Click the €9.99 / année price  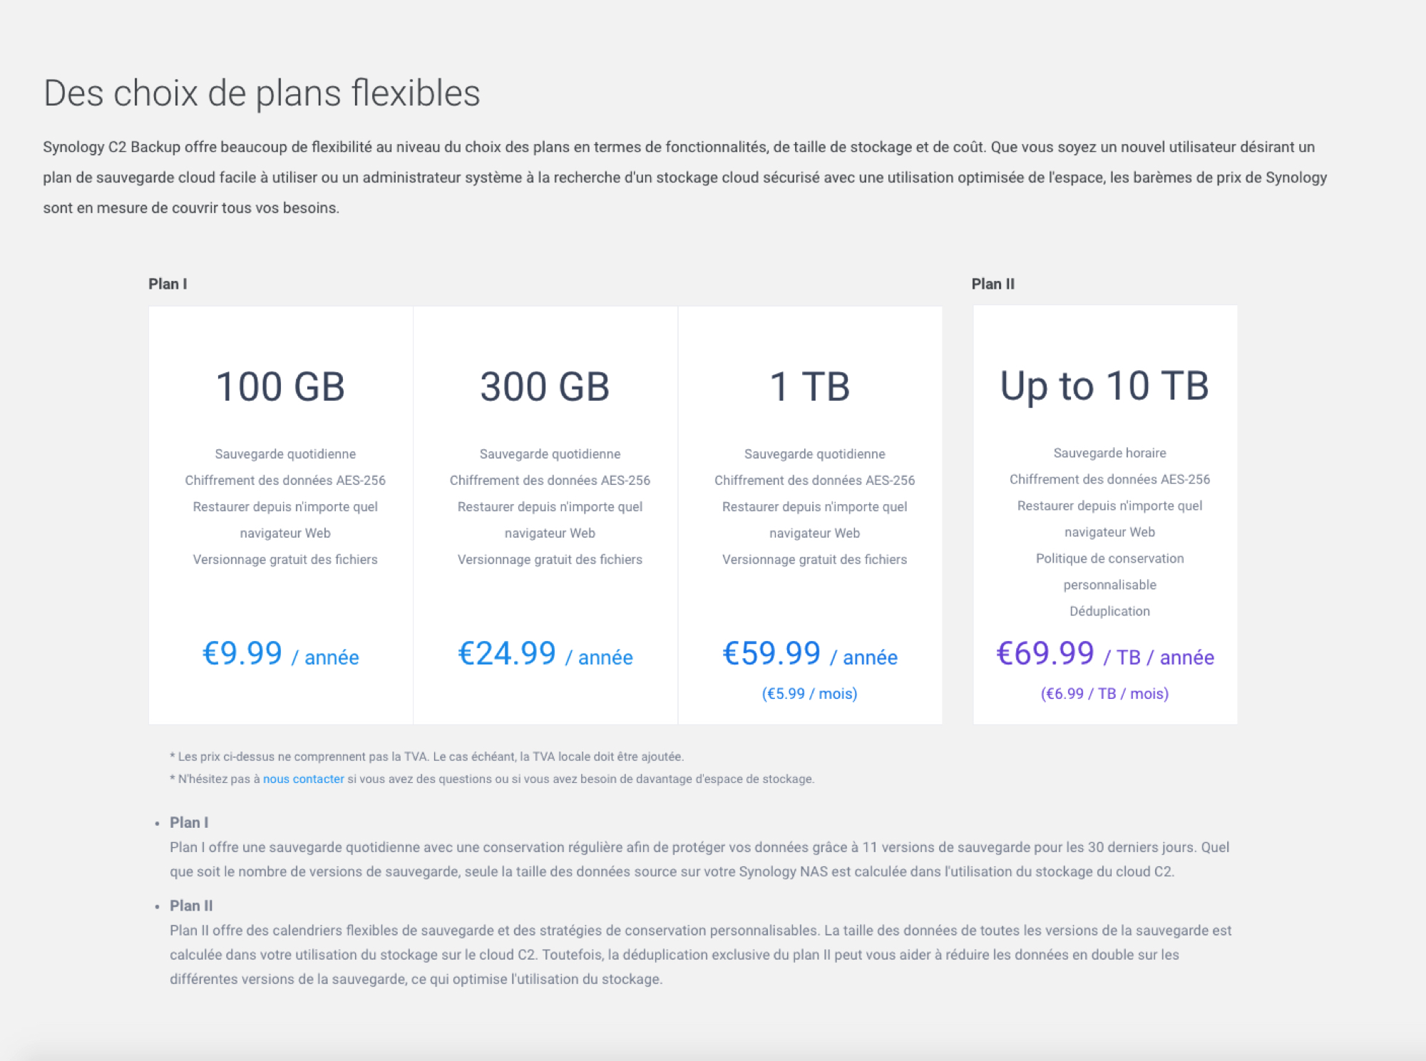point(281,653)
